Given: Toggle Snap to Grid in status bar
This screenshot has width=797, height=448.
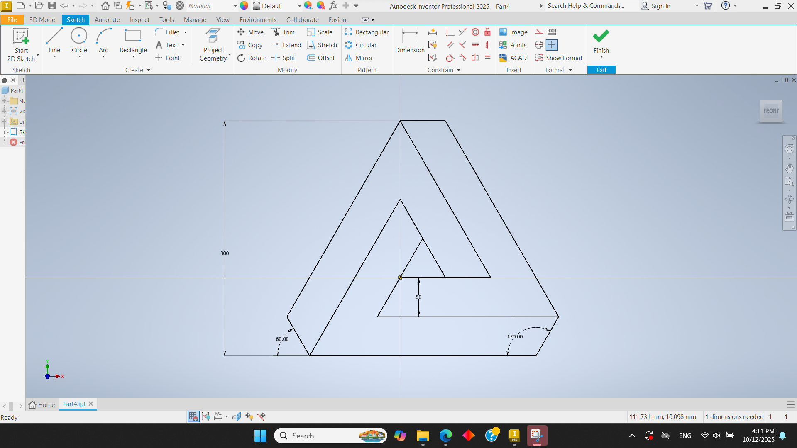Looking at the screenshot, I should [193, 416].
